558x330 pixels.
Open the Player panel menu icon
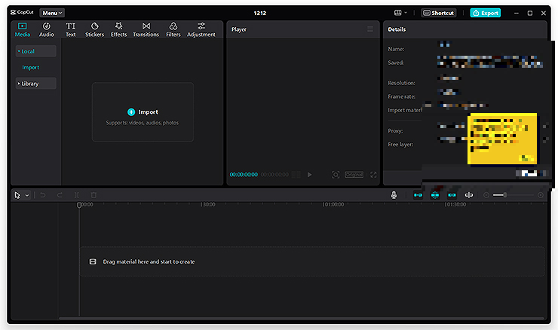(x=370, y=29)
